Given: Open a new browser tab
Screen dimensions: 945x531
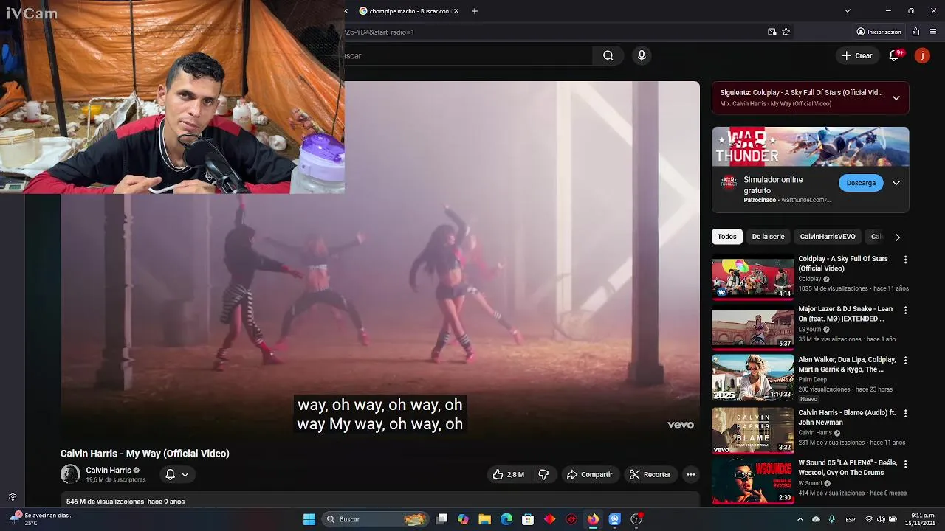Looking at the screenshot, I should coord(475,11).
